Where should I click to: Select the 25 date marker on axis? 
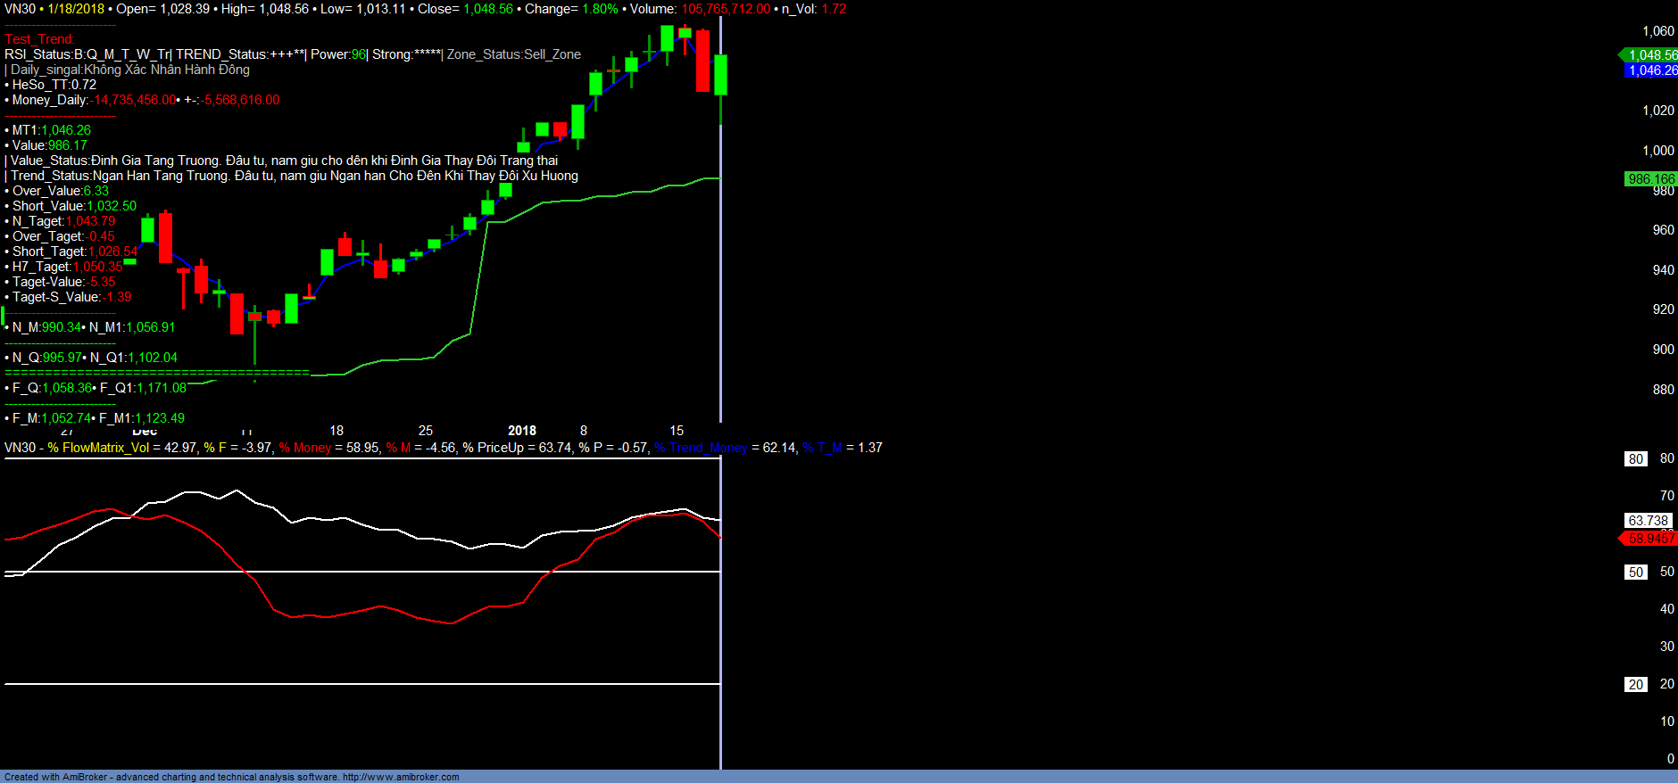[426, 431]
